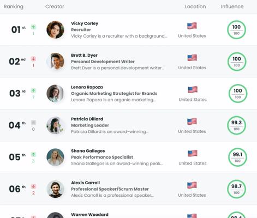Click the US flag in Patricia Dillard's row
This screenshot has height=218, width=257.
tap(192, 122)
